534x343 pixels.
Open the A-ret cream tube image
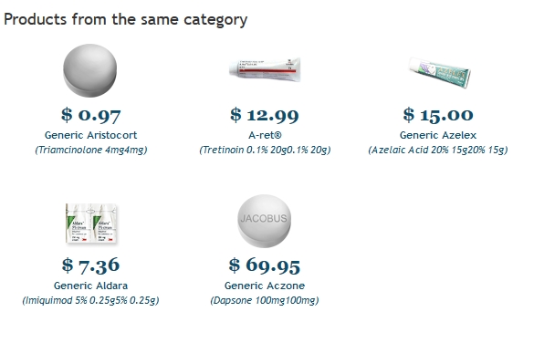coord(265,69)
